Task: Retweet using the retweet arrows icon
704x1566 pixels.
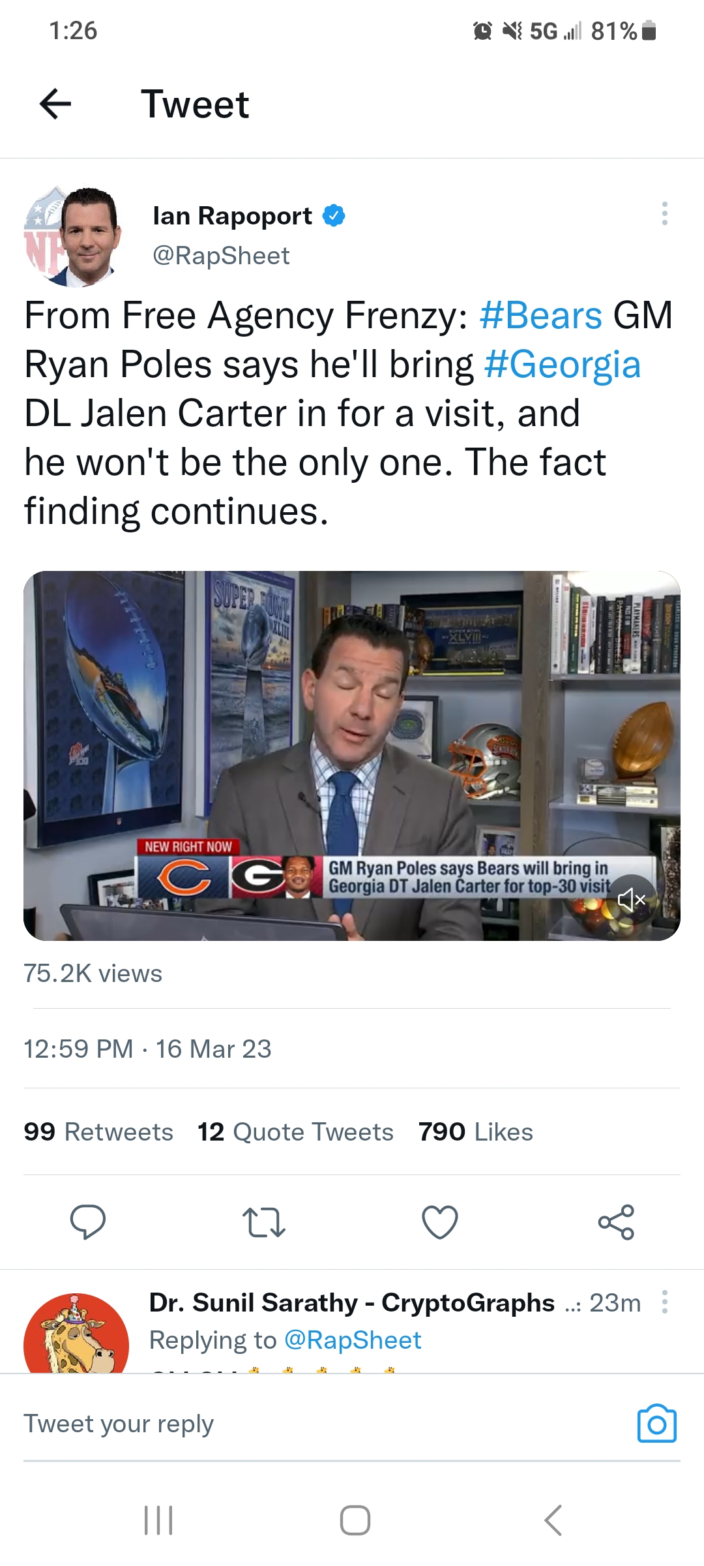Action: coord(263,1222)
